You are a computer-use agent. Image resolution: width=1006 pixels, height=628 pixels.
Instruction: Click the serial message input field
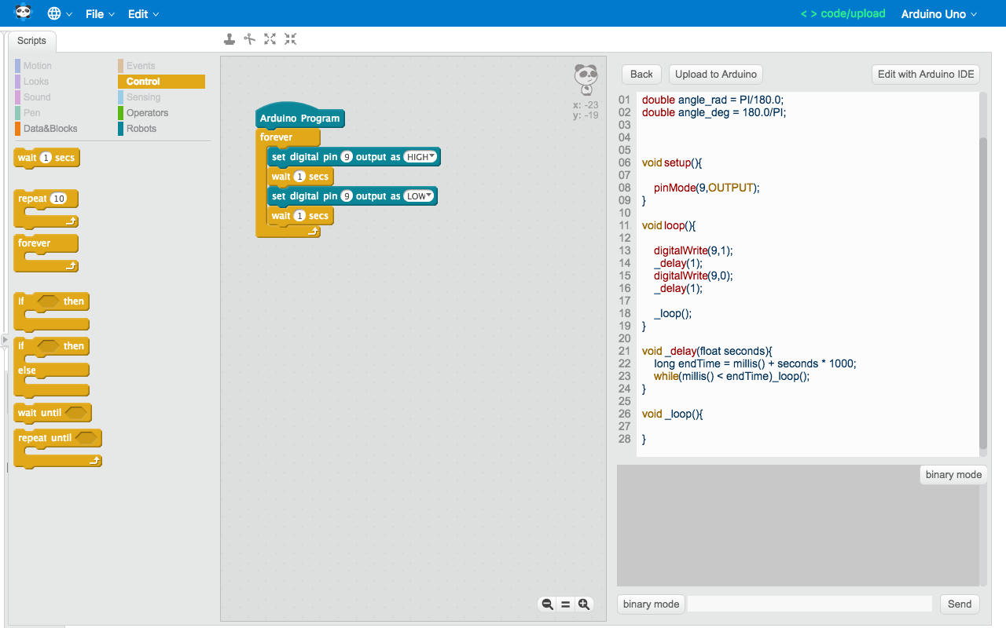pos(810,604)
